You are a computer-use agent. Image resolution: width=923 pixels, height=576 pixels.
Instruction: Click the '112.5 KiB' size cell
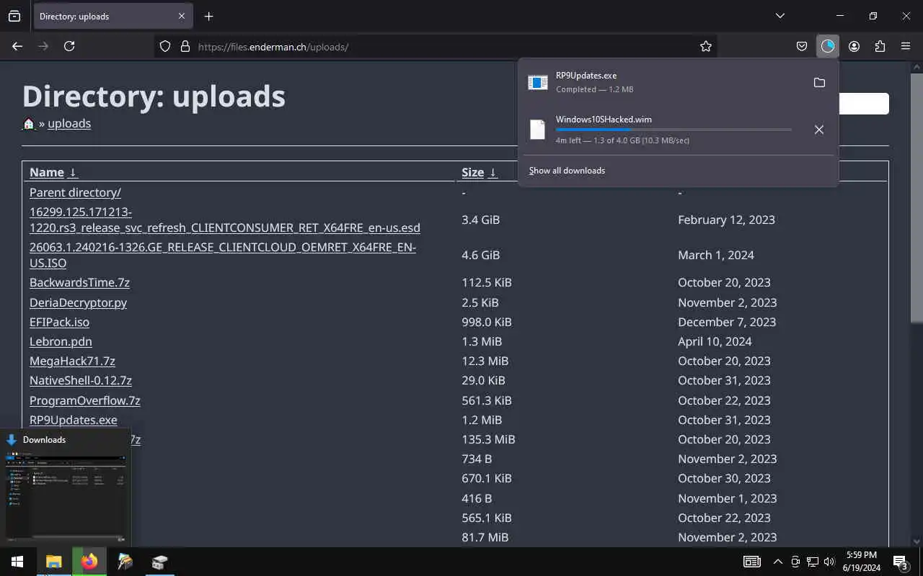point(487,282)
